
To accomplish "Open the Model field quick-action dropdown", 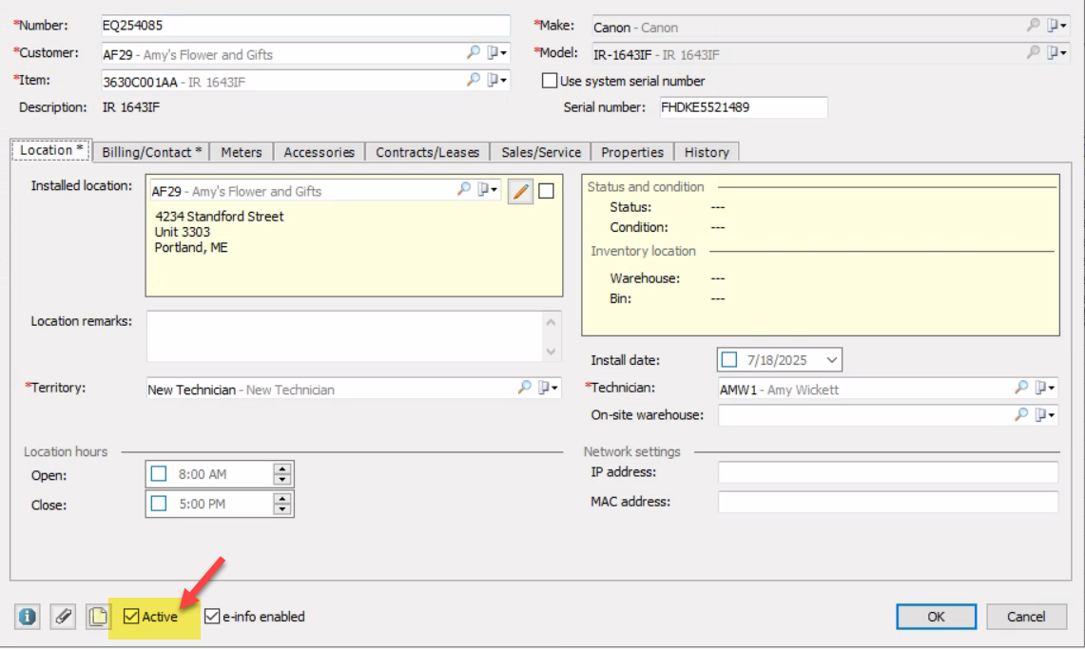I will coord(1056,52).
